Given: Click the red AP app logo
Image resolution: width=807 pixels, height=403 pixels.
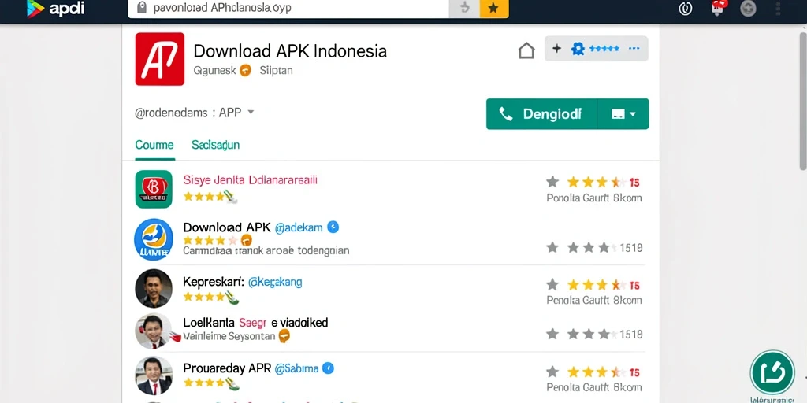Looking at the screenshot, I should pos(159,58).
